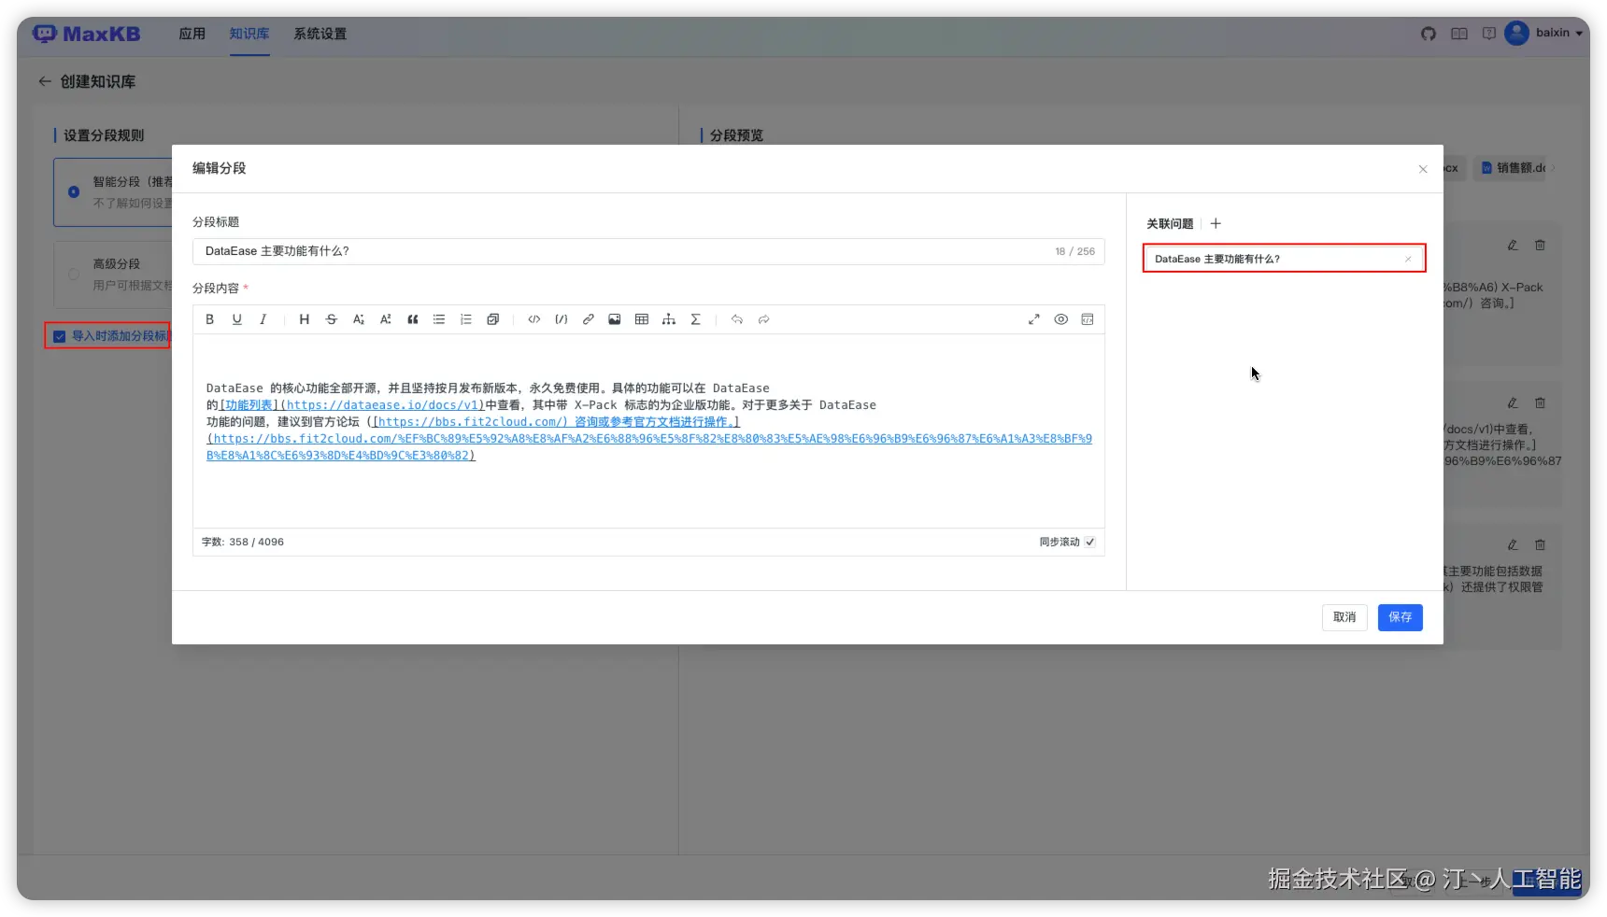Screen dimensions: 1607x917
Task: Insert a block quote
Action: pyautogui.click(x=412, y=319)
